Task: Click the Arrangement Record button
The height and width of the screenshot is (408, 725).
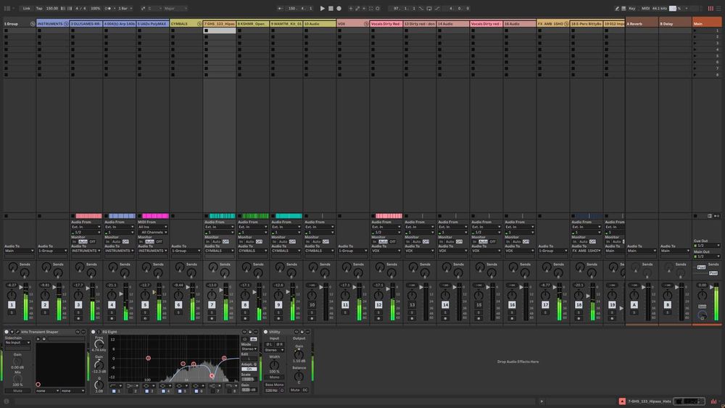Action: [x=339, y=9]
